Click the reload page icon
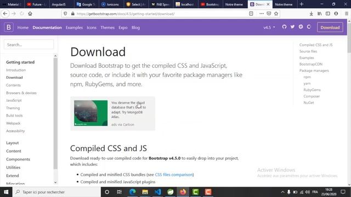Image resolution: width=351 pixels, height=197 pixels. coord(22,14)
